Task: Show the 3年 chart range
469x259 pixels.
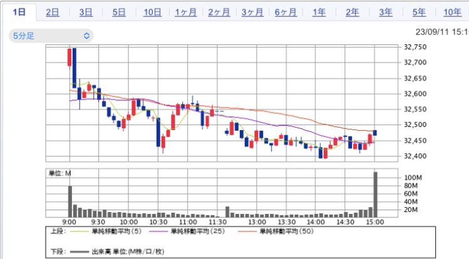Action: pyautogui.click(x=386, y=13)
